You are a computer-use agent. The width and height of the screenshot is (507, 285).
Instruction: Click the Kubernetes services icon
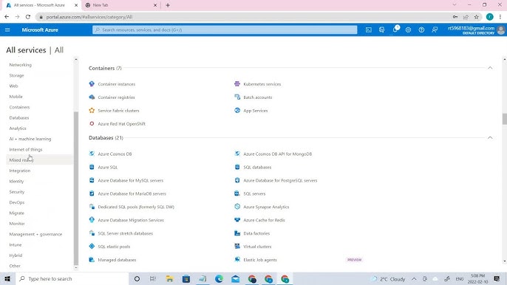coord(237,84)
